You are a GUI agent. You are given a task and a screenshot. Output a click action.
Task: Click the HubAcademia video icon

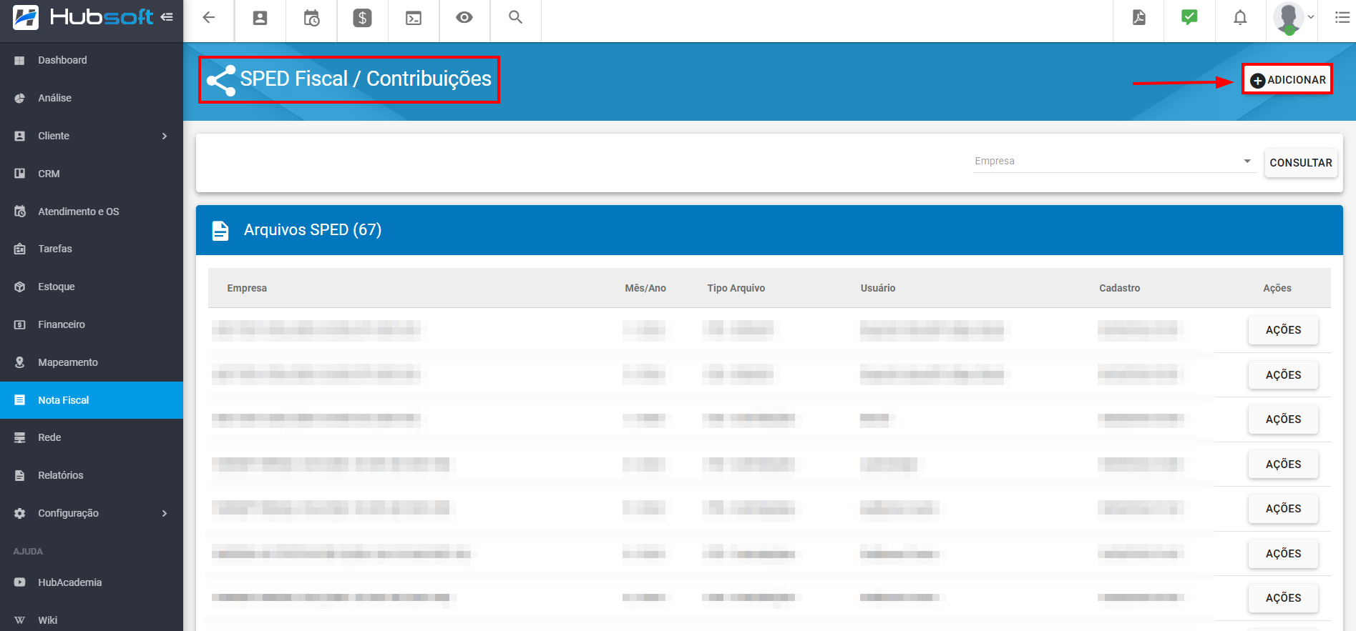[x=20, y=582]
